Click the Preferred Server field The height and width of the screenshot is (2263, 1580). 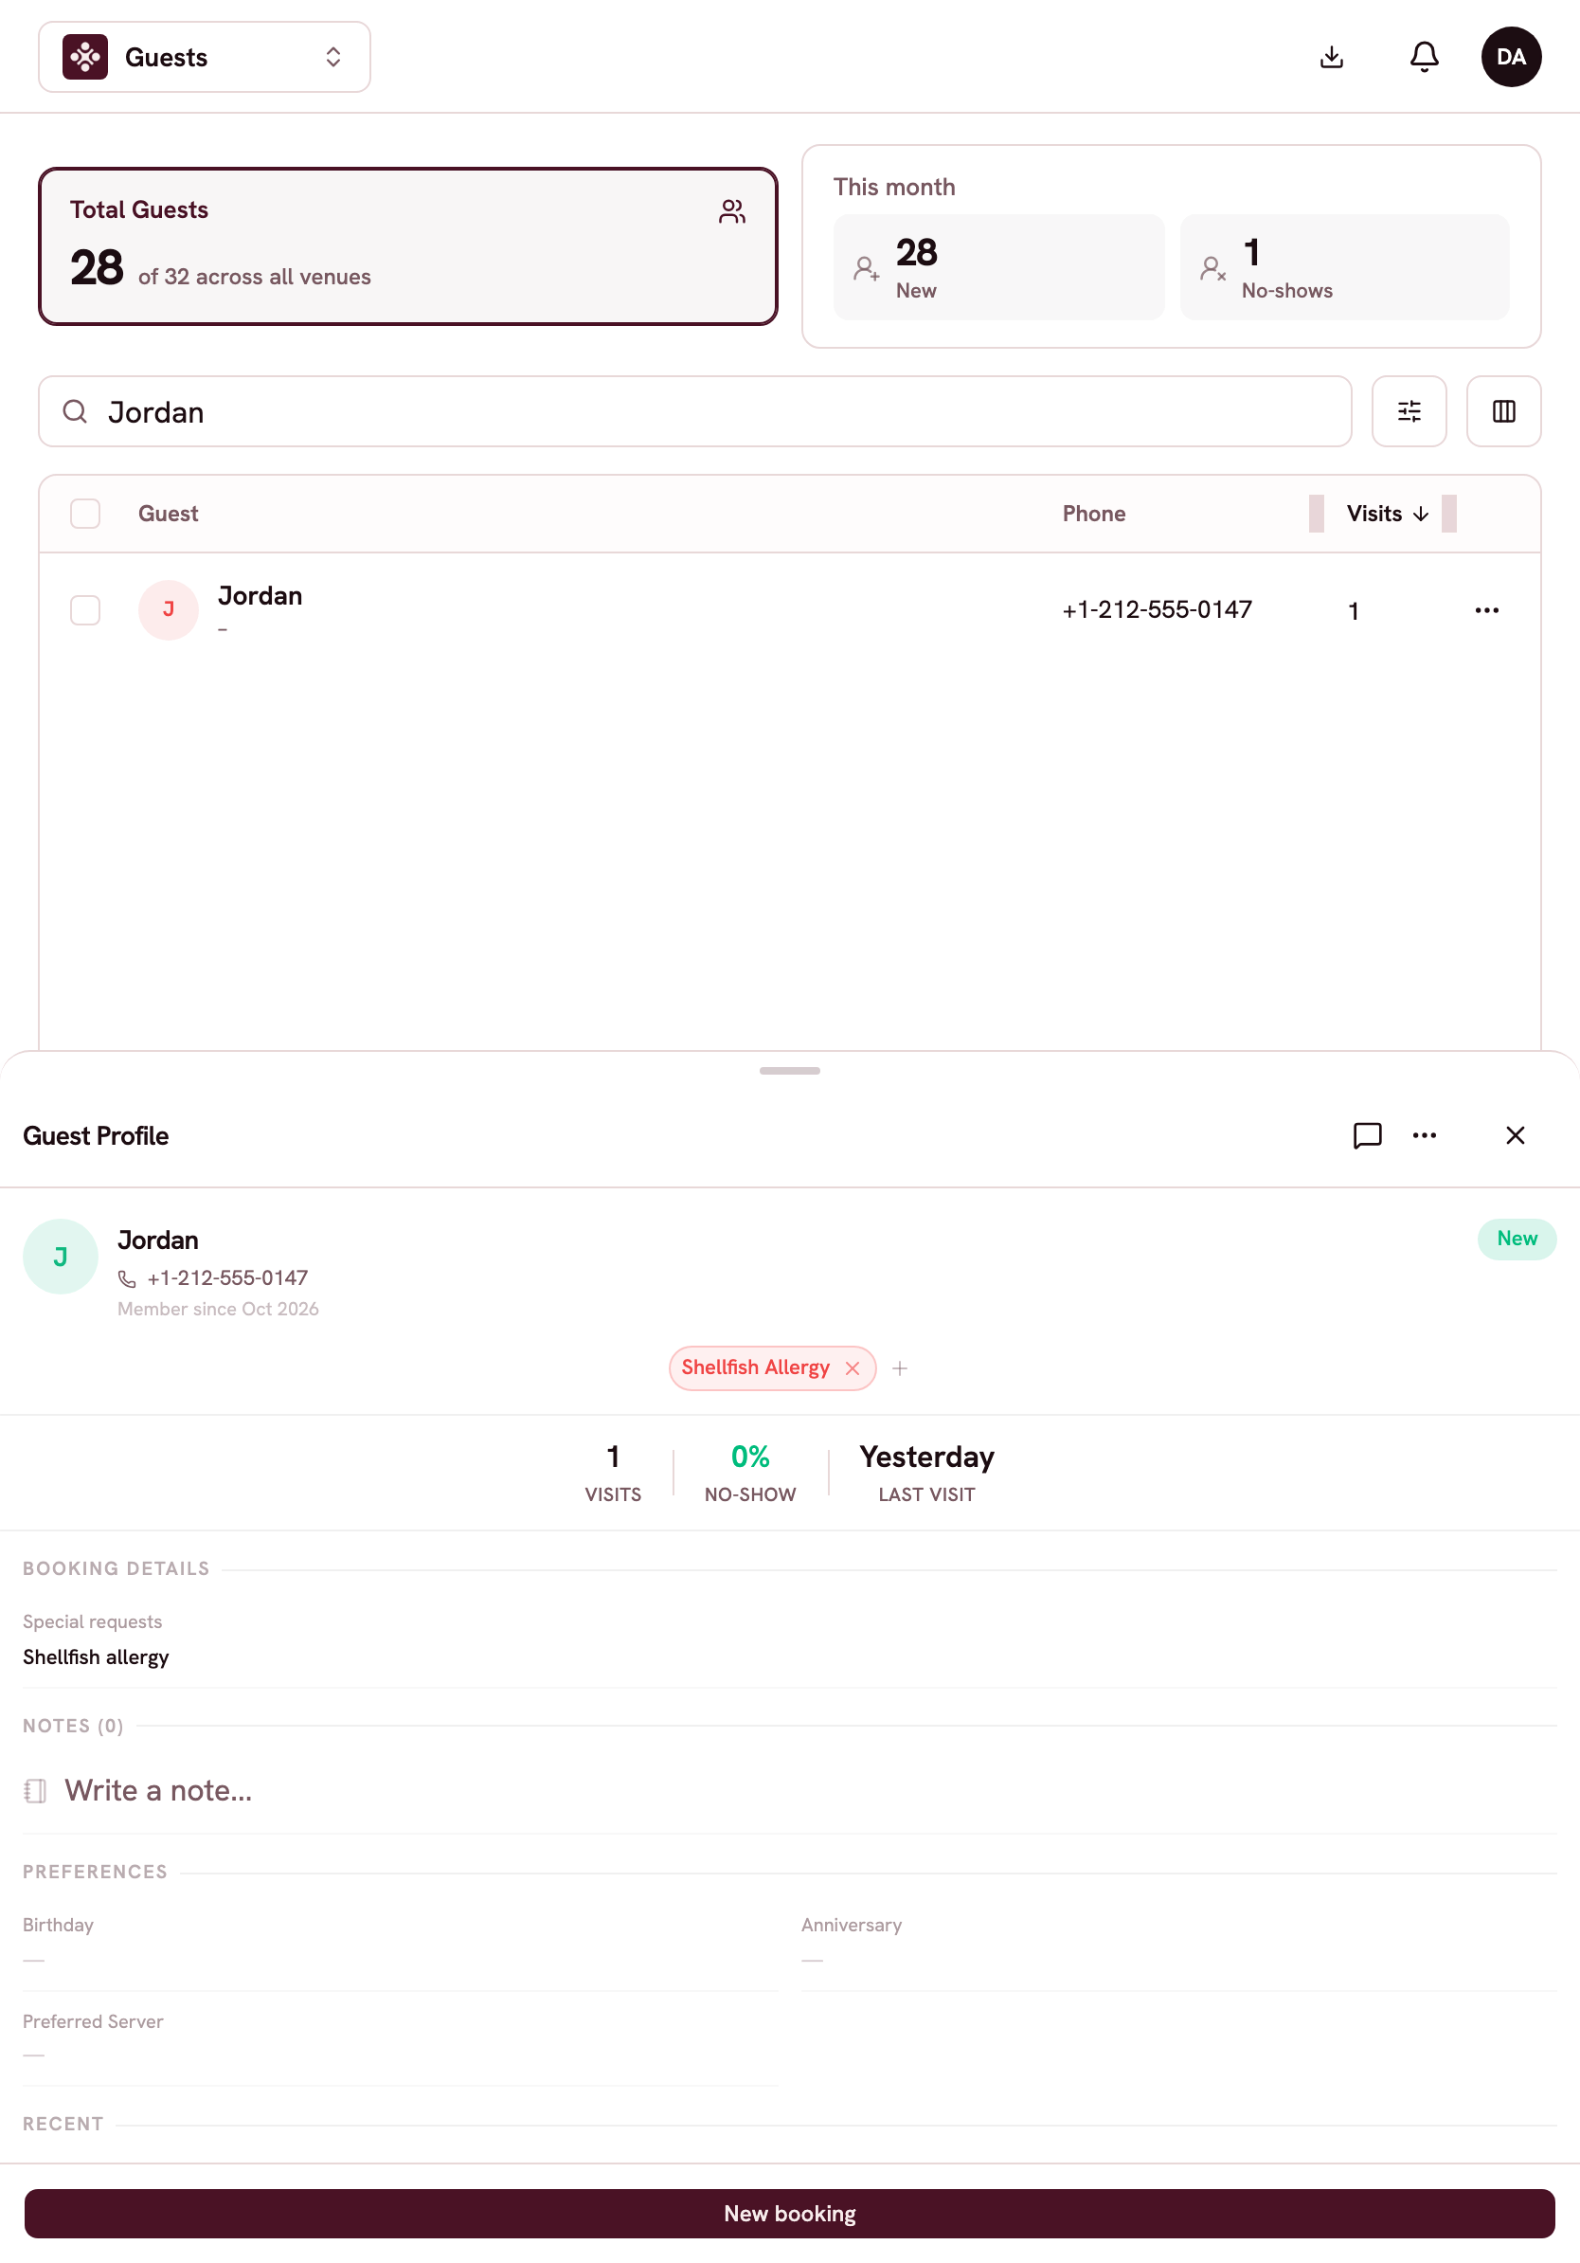click(400, 2038)
